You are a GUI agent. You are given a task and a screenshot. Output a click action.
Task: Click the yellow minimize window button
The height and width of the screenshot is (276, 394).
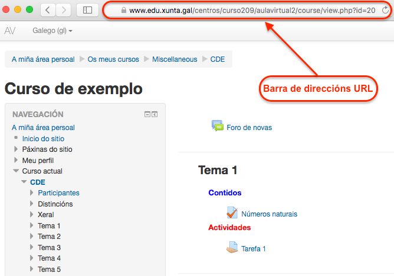click(18, 10)
